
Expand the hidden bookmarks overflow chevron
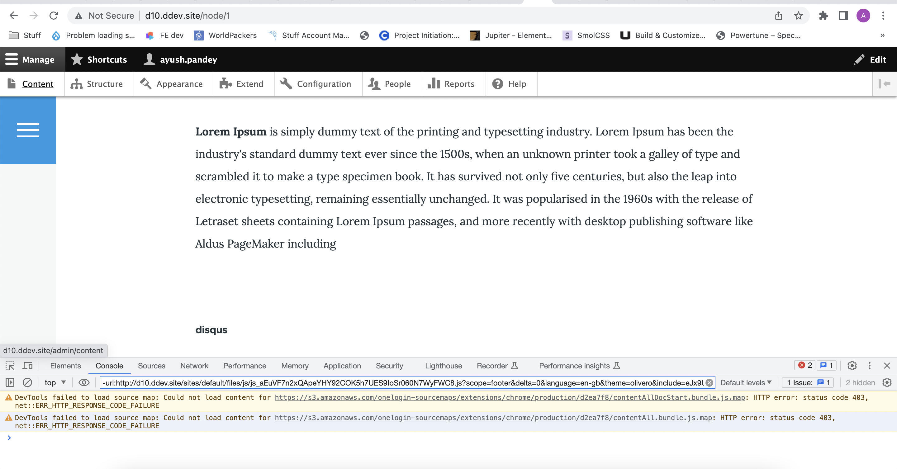[882, 35]
